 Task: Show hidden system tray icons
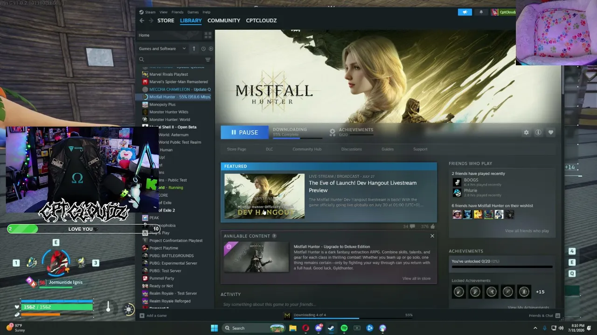[535, 328]
